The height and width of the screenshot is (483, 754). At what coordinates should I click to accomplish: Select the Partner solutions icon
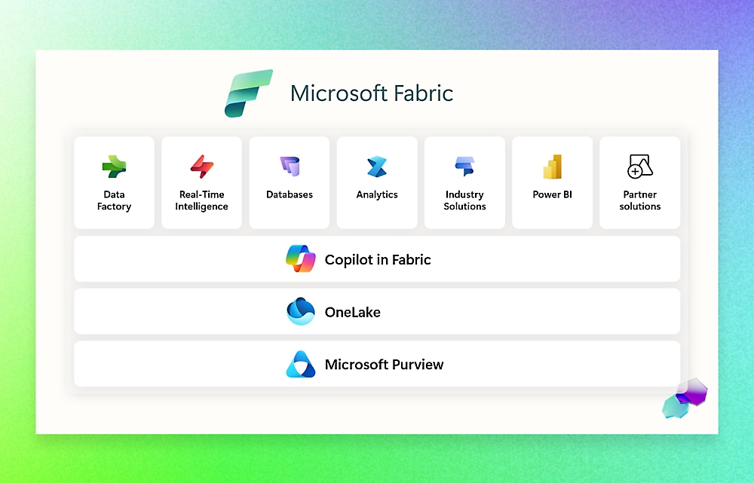tap(639, 166)
